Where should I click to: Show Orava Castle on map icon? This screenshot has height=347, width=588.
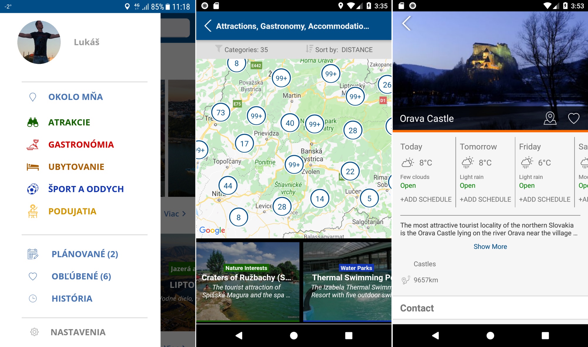[x=550, y=118]
